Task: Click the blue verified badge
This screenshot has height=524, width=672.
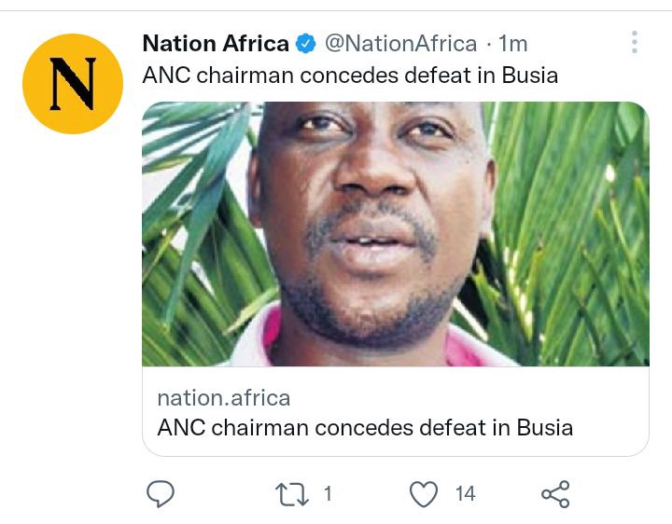Action: [306, 43]
